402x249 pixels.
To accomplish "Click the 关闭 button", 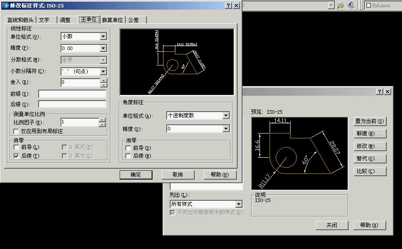I will point(332,225).
